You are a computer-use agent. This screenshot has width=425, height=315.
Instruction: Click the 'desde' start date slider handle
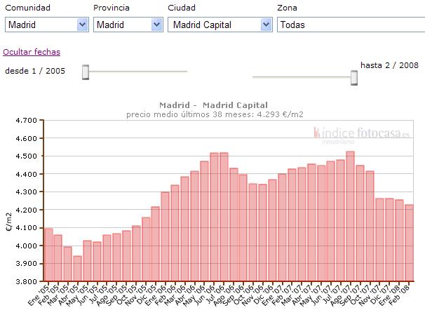[x=85, y=72]
